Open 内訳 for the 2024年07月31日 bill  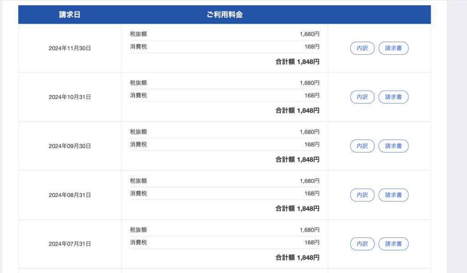pyautogui.click(x=362, y=244)
